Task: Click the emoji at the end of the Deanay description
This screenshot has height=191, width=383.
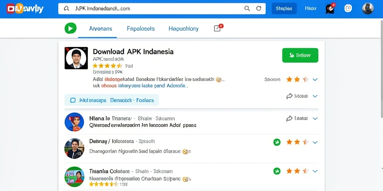Action: click(186, 151)
